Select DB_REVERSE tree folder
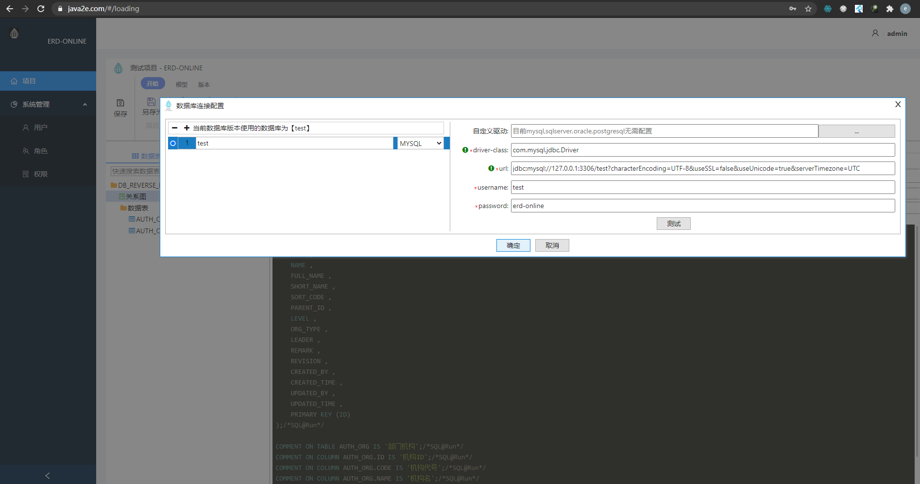Image resolution: width=920 pixels, height=484 pixels. (x=135, y=185)
